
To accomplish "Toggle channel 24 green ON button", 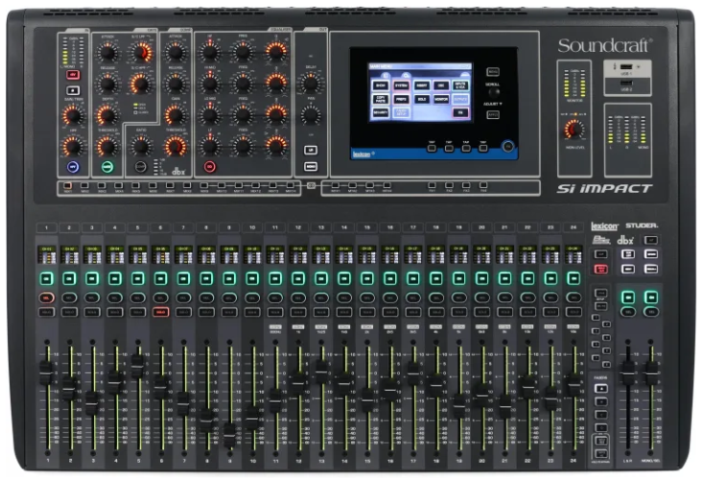I will click(574, 278).
